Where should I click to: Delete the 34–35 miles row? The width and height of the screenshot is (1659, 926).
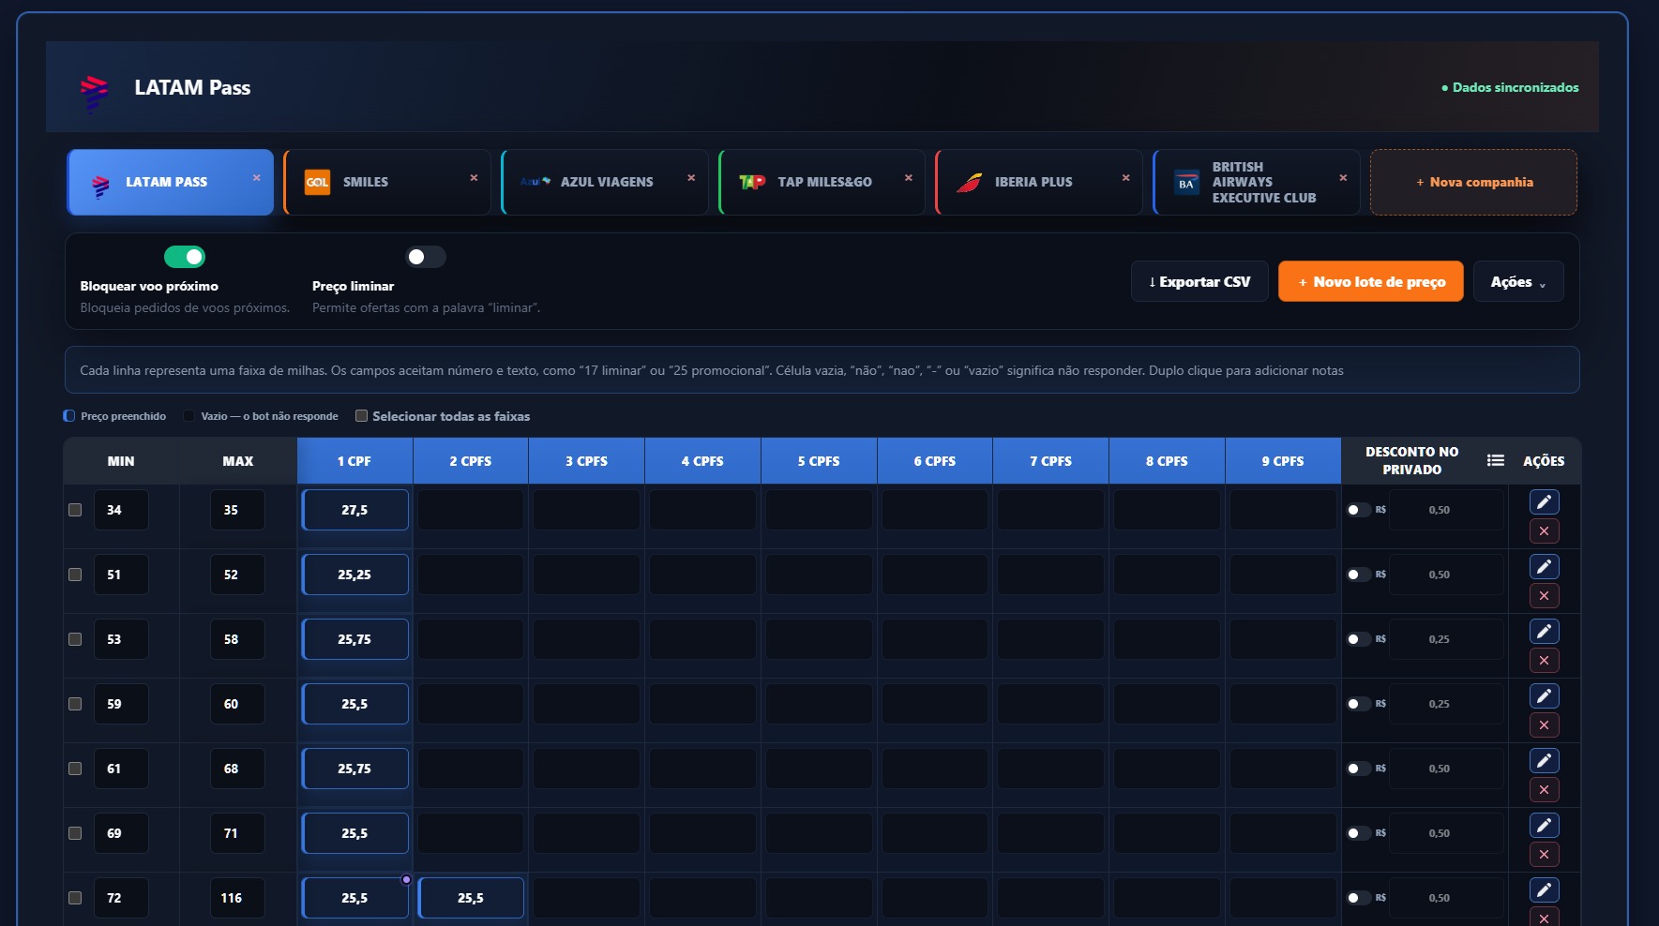pyautogui.click(x=1544, y=531)
